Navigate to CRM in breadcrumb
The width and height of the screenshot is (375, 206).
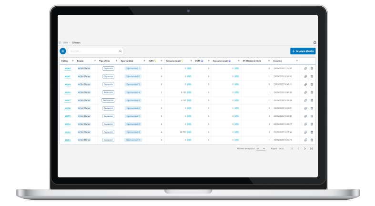(65, 42)
